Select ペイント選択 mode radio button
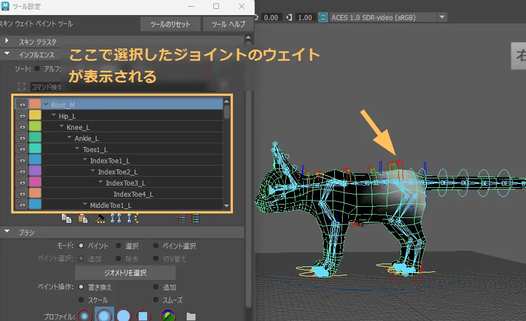The height and width of the screenshot is (321, 526). coord(156,246)
